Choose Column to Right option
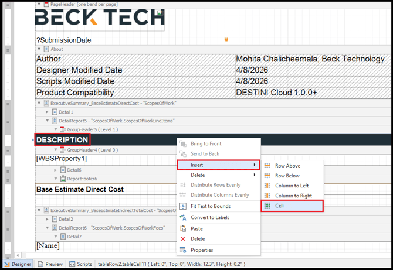393x270 pixels. 292,196
